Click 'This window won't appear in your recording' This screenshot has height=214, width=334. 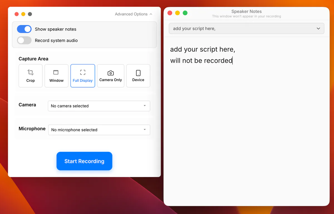pyautogui.click(x=247, y=16)
